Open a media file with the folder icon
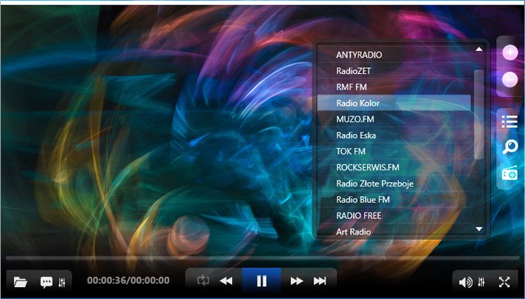 (x=20, y=281)
